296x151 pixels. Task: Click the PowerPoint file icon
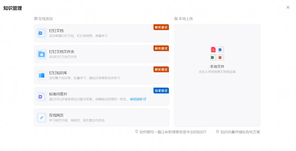221,57
